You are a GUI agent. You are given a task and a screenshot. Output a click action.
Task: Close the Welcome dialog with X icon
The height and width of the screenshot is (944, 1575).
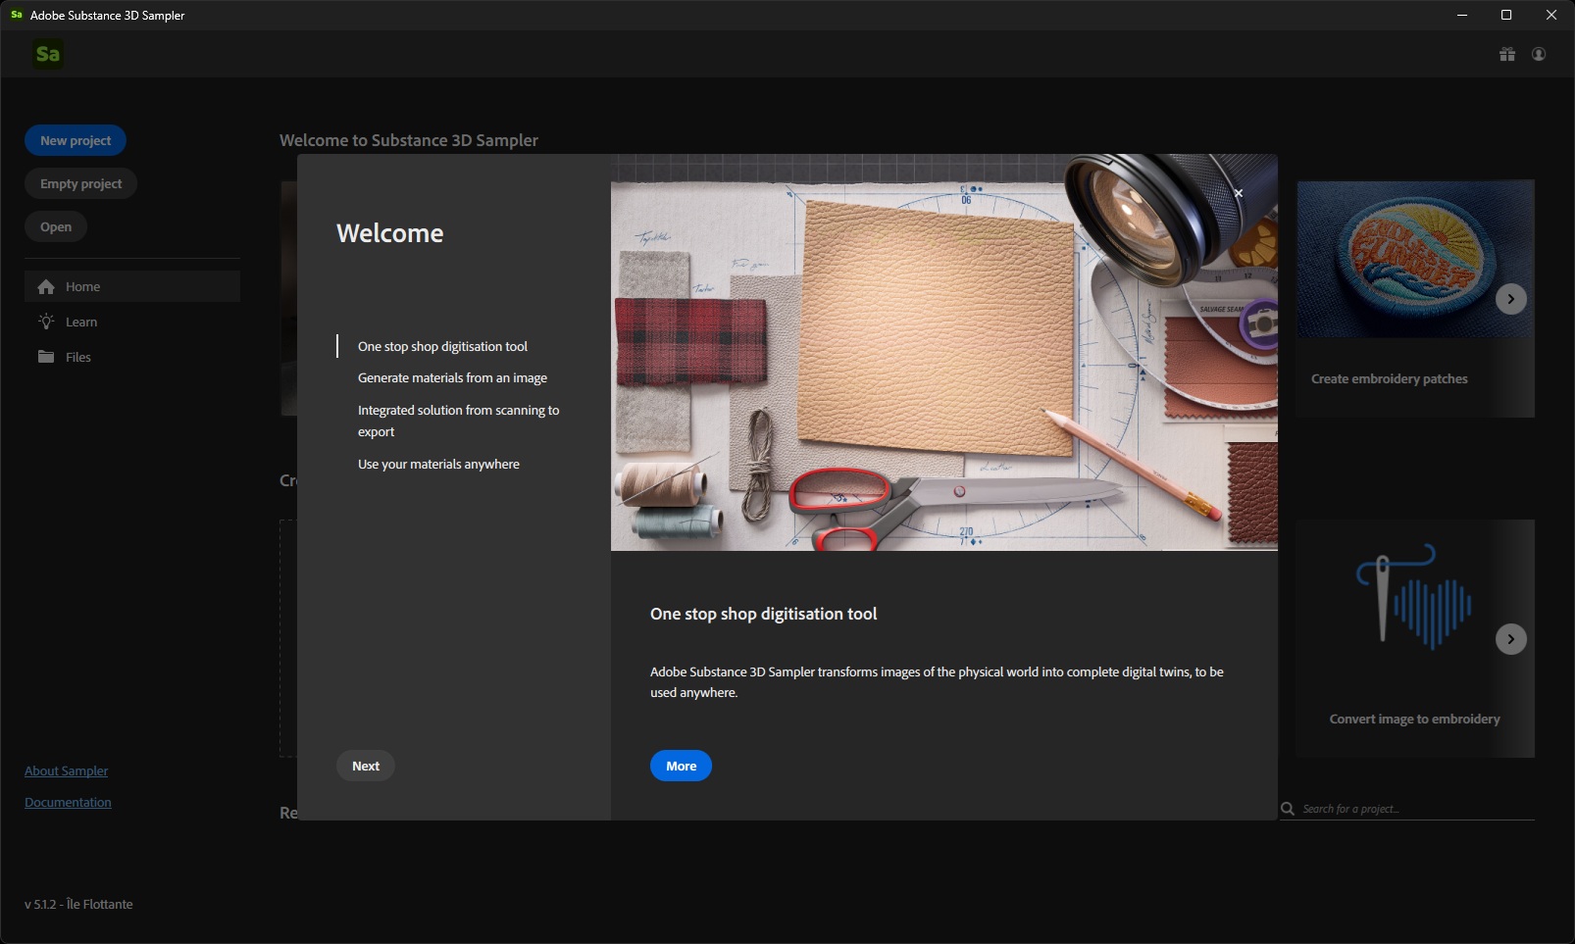pyautogui.click(x=1239, y=193)
